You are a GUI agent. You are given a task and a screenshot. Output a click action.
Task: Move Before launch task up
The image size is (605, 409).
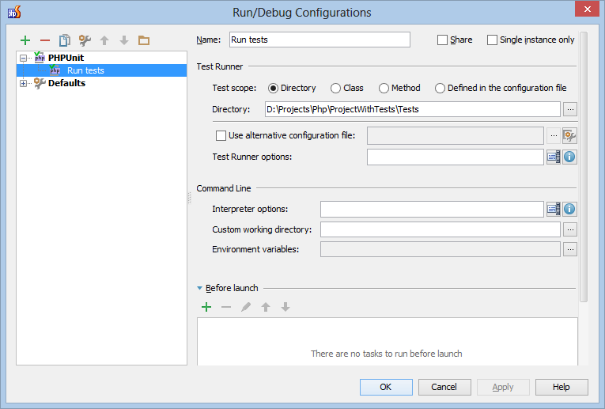[x=266, y=307]
